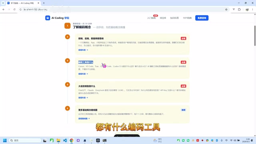Open the browser extensions puzzle icon
The height and width of the screenshot is (144, 256).
pos(239,10)
